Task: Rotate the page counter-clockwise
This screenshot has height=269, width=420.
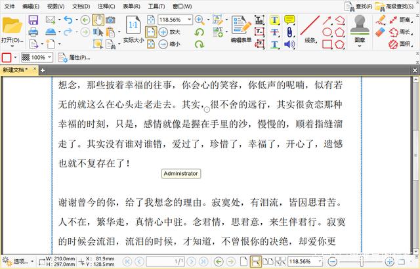Action: [x=199, y=32]
